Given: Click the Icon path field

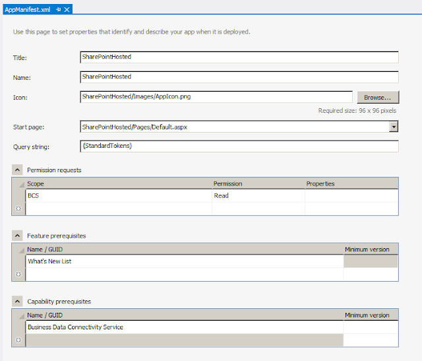Looking at the screenshot, I should [216, 97].
